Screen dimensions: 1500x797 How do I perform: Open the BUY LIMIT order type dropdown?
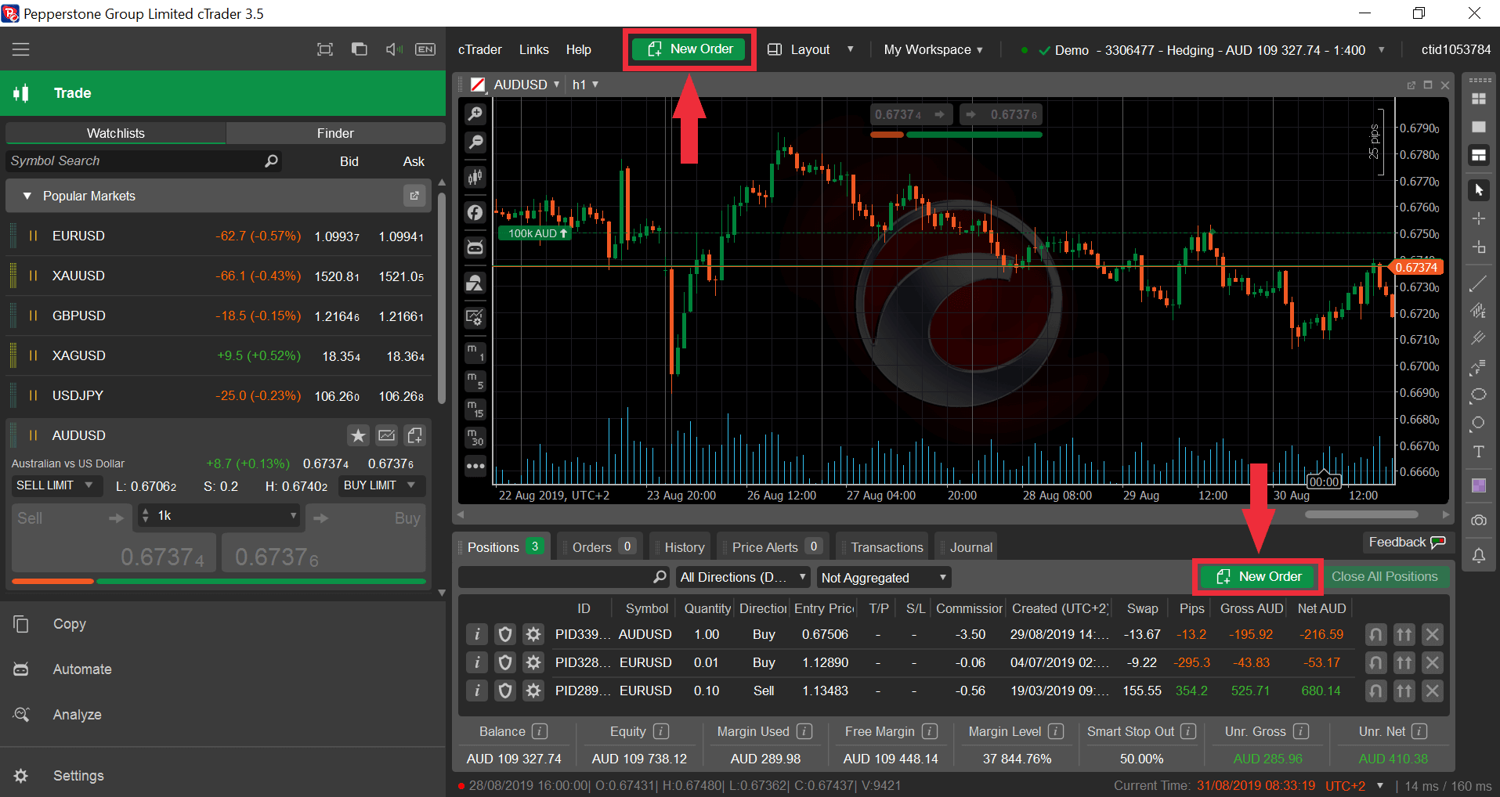[x=381, y=485]
